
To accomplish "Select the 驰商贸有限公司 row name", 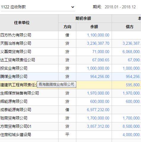I will point(14,118).
